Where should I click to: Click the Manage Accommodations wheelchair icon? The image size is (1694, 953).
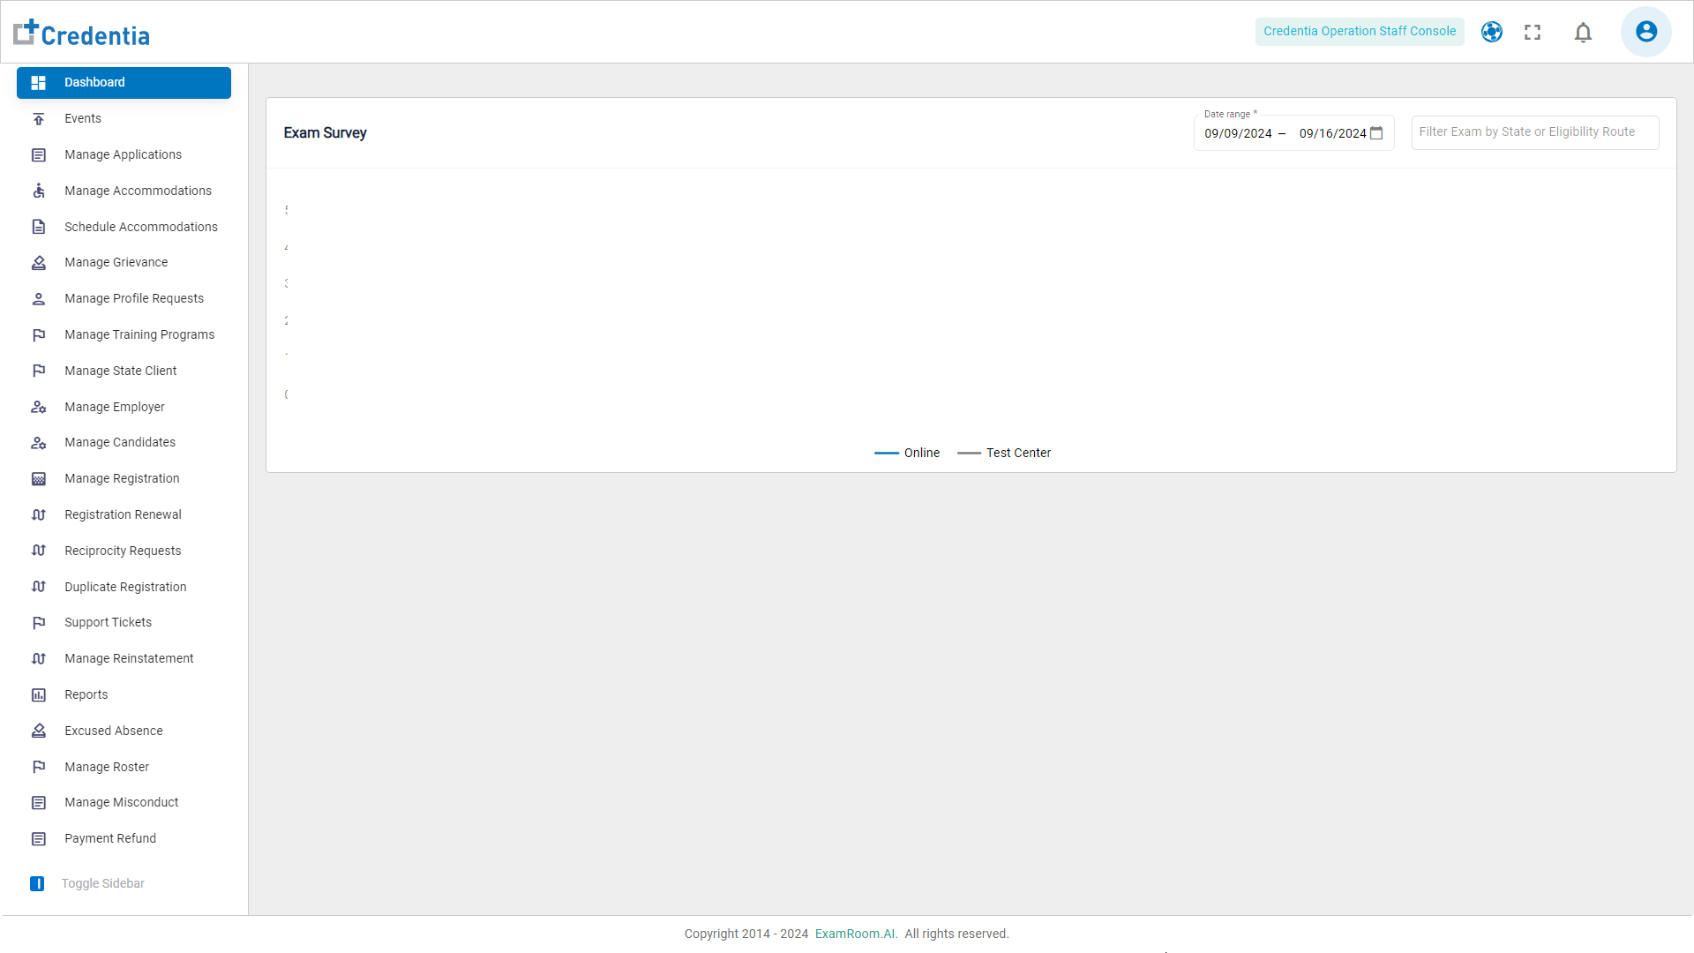[39, 191]
